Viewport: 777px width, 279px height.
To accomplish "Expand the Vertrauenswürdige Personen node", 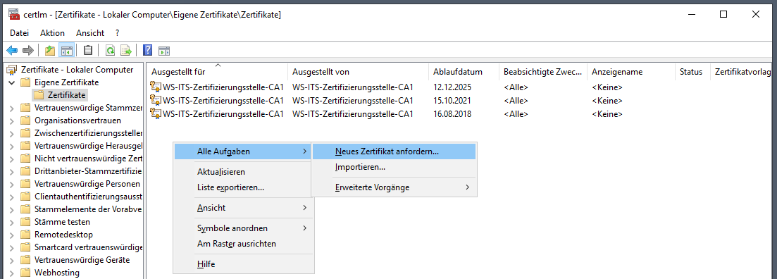I will (x=12, y=184).
